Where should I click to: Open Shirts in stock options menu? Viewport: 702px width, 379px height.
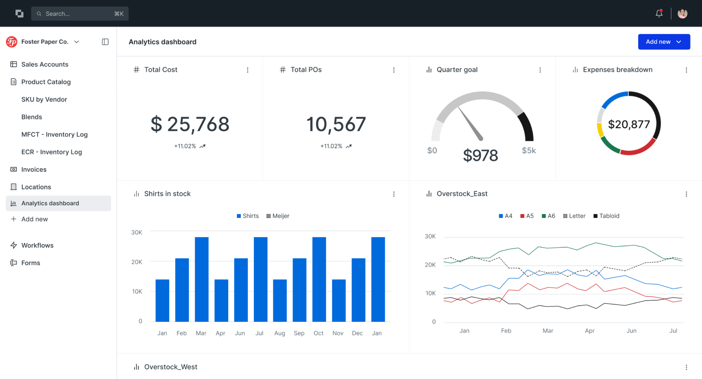(x=394, y=194)
